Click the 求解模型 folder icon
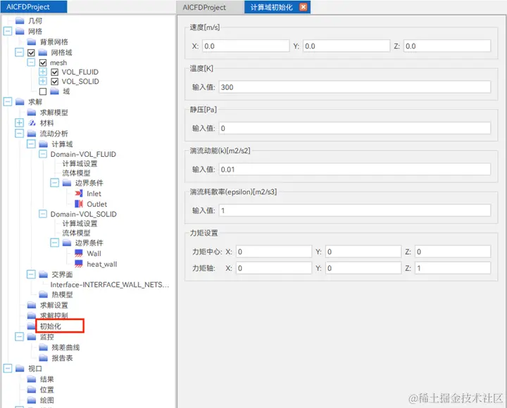Viewport: 507px width, 408px height. 32,113
